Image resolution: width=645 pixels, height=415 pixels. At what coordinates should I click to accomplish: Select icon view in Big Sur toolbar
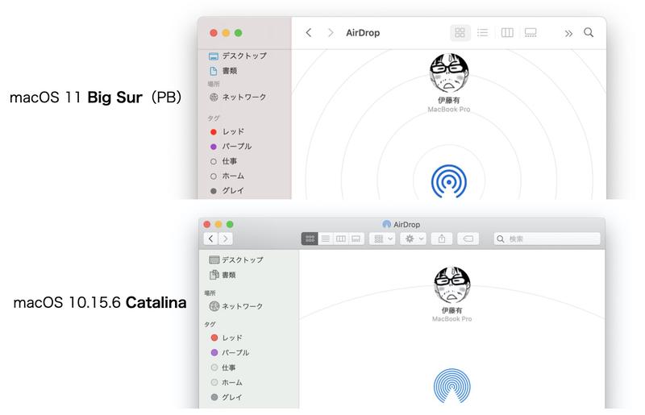(x=460, y=32)
